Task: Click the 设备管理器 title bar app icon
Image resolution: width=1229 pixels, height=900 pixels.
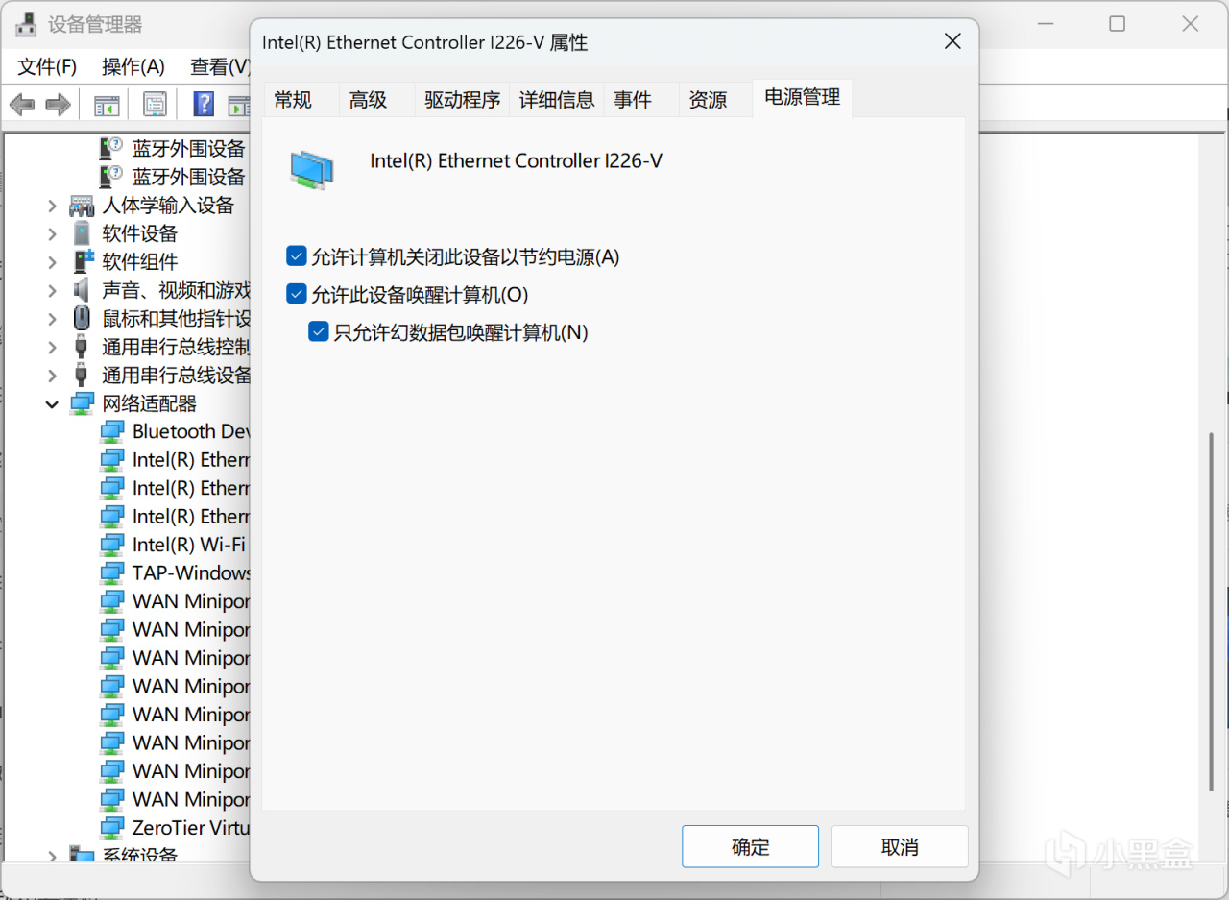Action: coord(26,24)
